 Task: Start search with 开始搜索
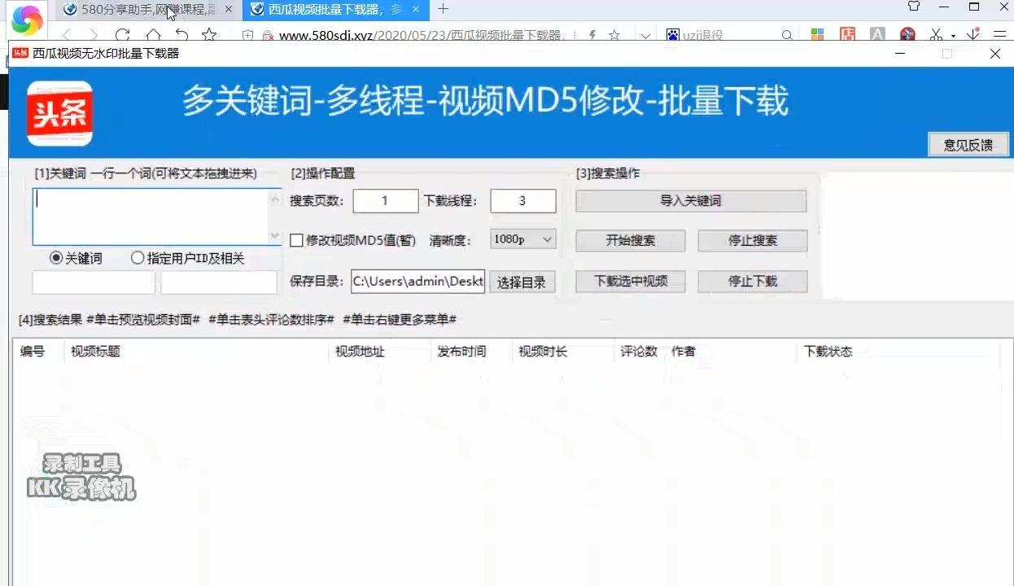631,241
